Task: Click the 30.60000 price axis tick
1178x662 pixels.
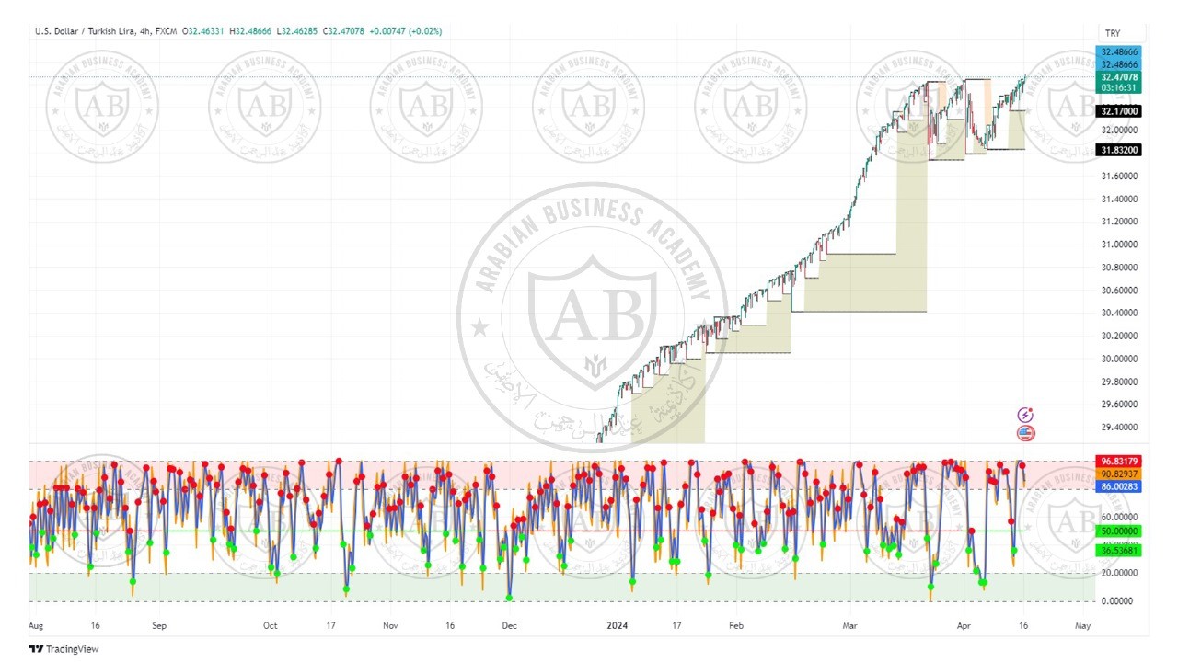Action: tap(1120, 291)
